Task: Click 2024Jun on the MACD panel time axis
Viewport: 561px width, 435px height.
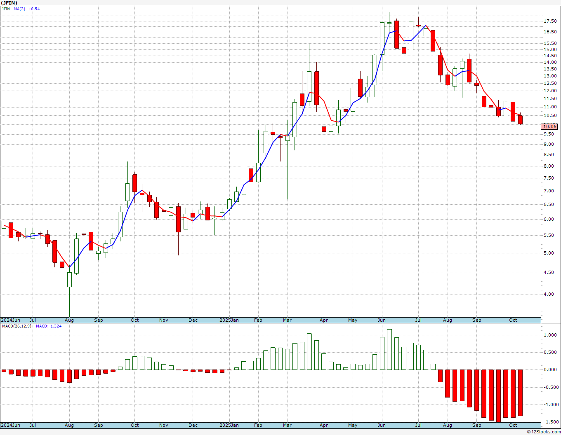Action: tap(10, 425)
